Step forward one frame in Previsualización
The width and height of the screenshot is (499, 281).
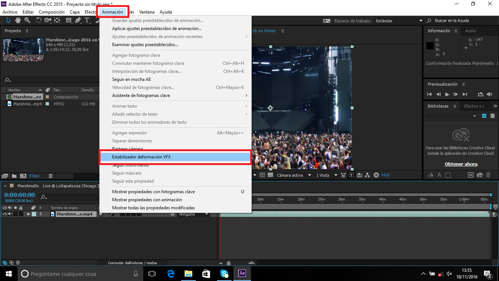coord(456,94)
